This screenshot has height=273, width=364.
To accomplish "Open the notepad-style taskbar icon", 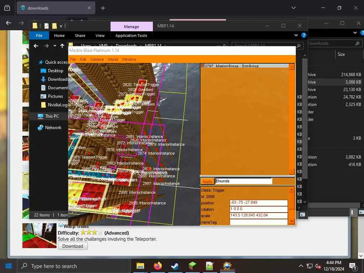I will pos(210,266).
